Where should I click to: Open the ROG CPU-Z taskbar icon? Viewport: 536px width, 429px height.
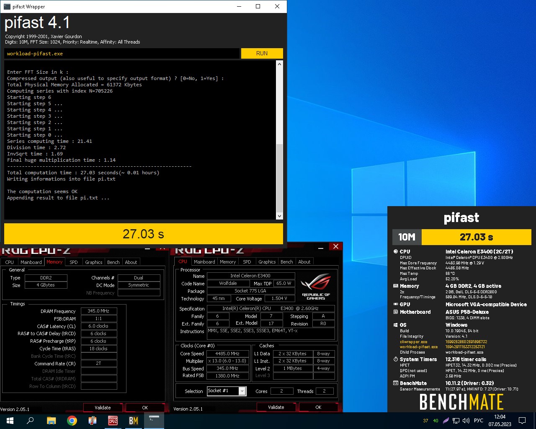[113, 421]
